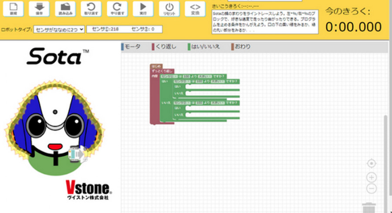Zoom in the block workspace
Image resolution: width=392 pixels, height=213 pixels.
click(x=371, y=177)
